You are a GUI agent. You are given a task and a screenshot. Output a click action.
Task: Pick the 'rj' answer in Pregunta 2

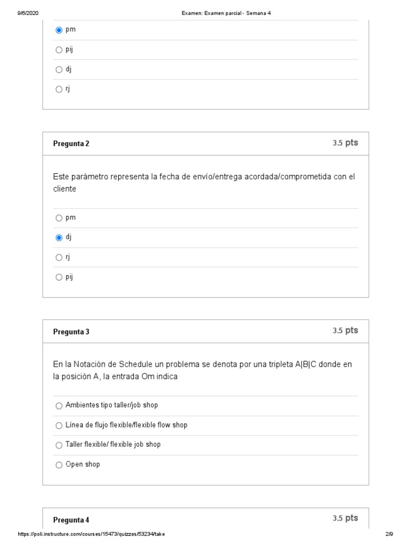(59, 257)
